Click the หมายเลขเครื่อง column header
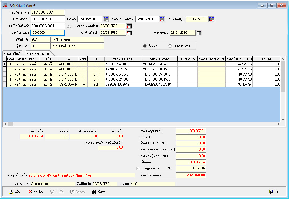 pos(123,59)
